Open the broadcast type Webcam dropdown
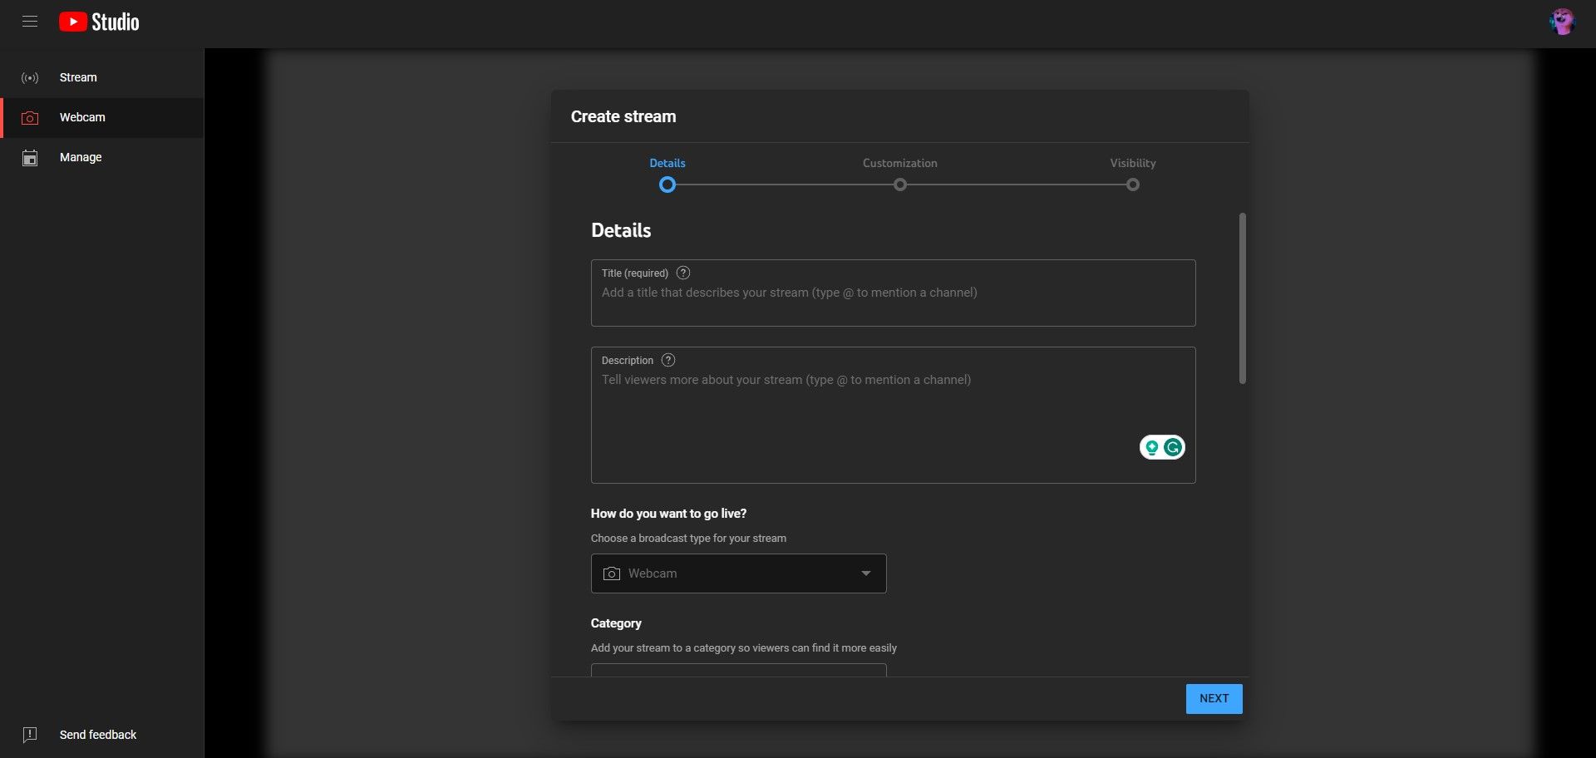This screenshot has width=1596, height=758. click(x=738, y=573)
